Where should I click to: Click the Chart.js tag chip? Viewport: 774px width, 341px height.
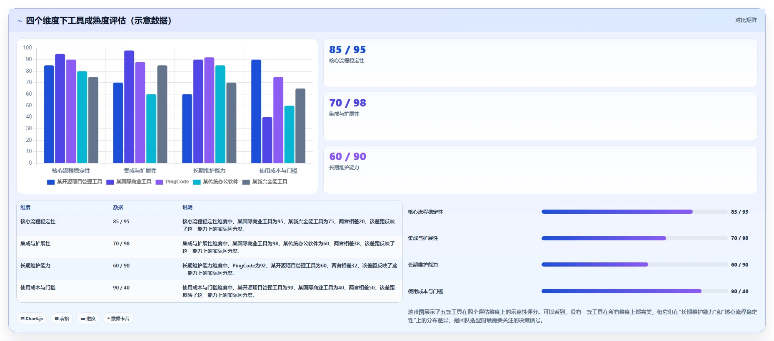click(32, 319)
